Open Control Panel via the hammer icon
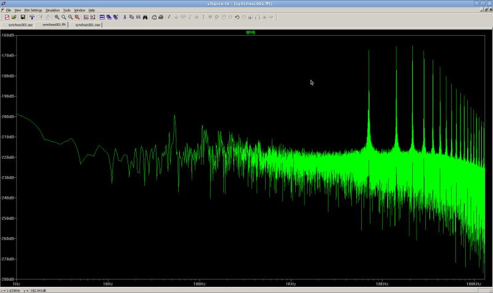 [x=31, y=17]
